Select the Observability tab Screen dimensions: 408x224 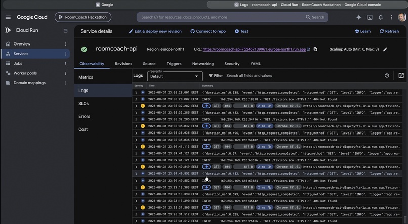92,64
